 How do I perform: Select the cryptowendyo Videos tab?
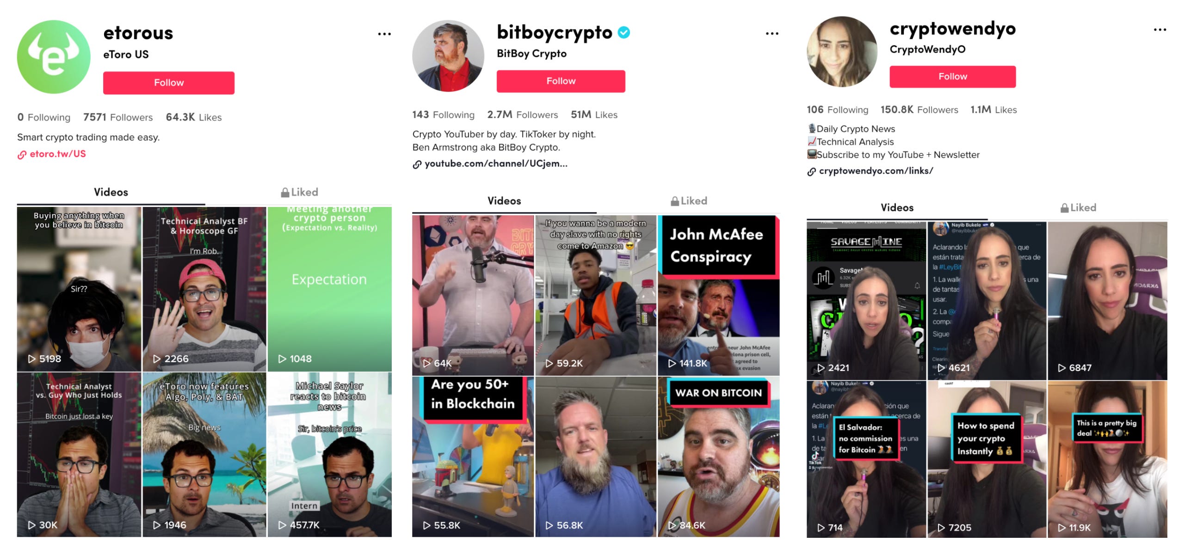click(x=897, y=208)
